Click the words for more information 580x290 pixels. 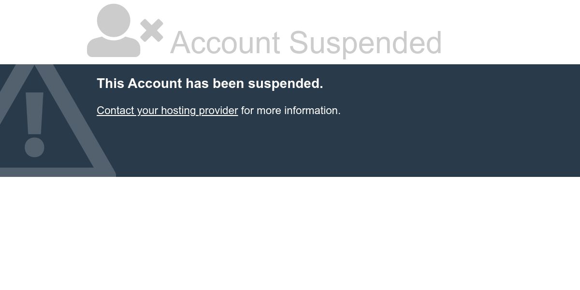291,111
